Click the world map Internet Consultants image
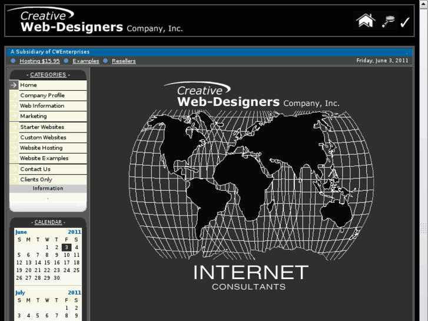Screen dimensions: 428x321 click(251, 186)
